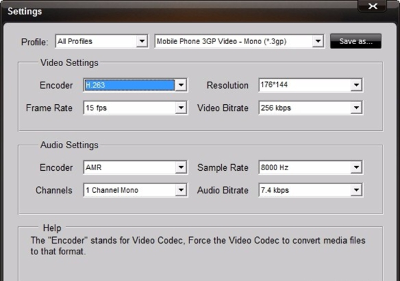Expand the Mobile Phone 3GP Video profile list
The height and width of the screenshot is (281, 400).
[318, 41]
